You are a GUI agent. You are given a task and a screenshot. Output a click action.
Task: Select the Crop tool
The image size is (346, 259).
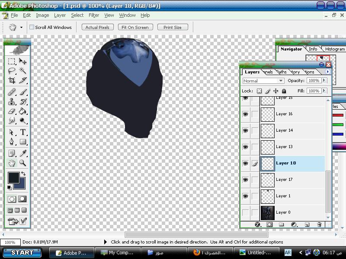[12, 81]
